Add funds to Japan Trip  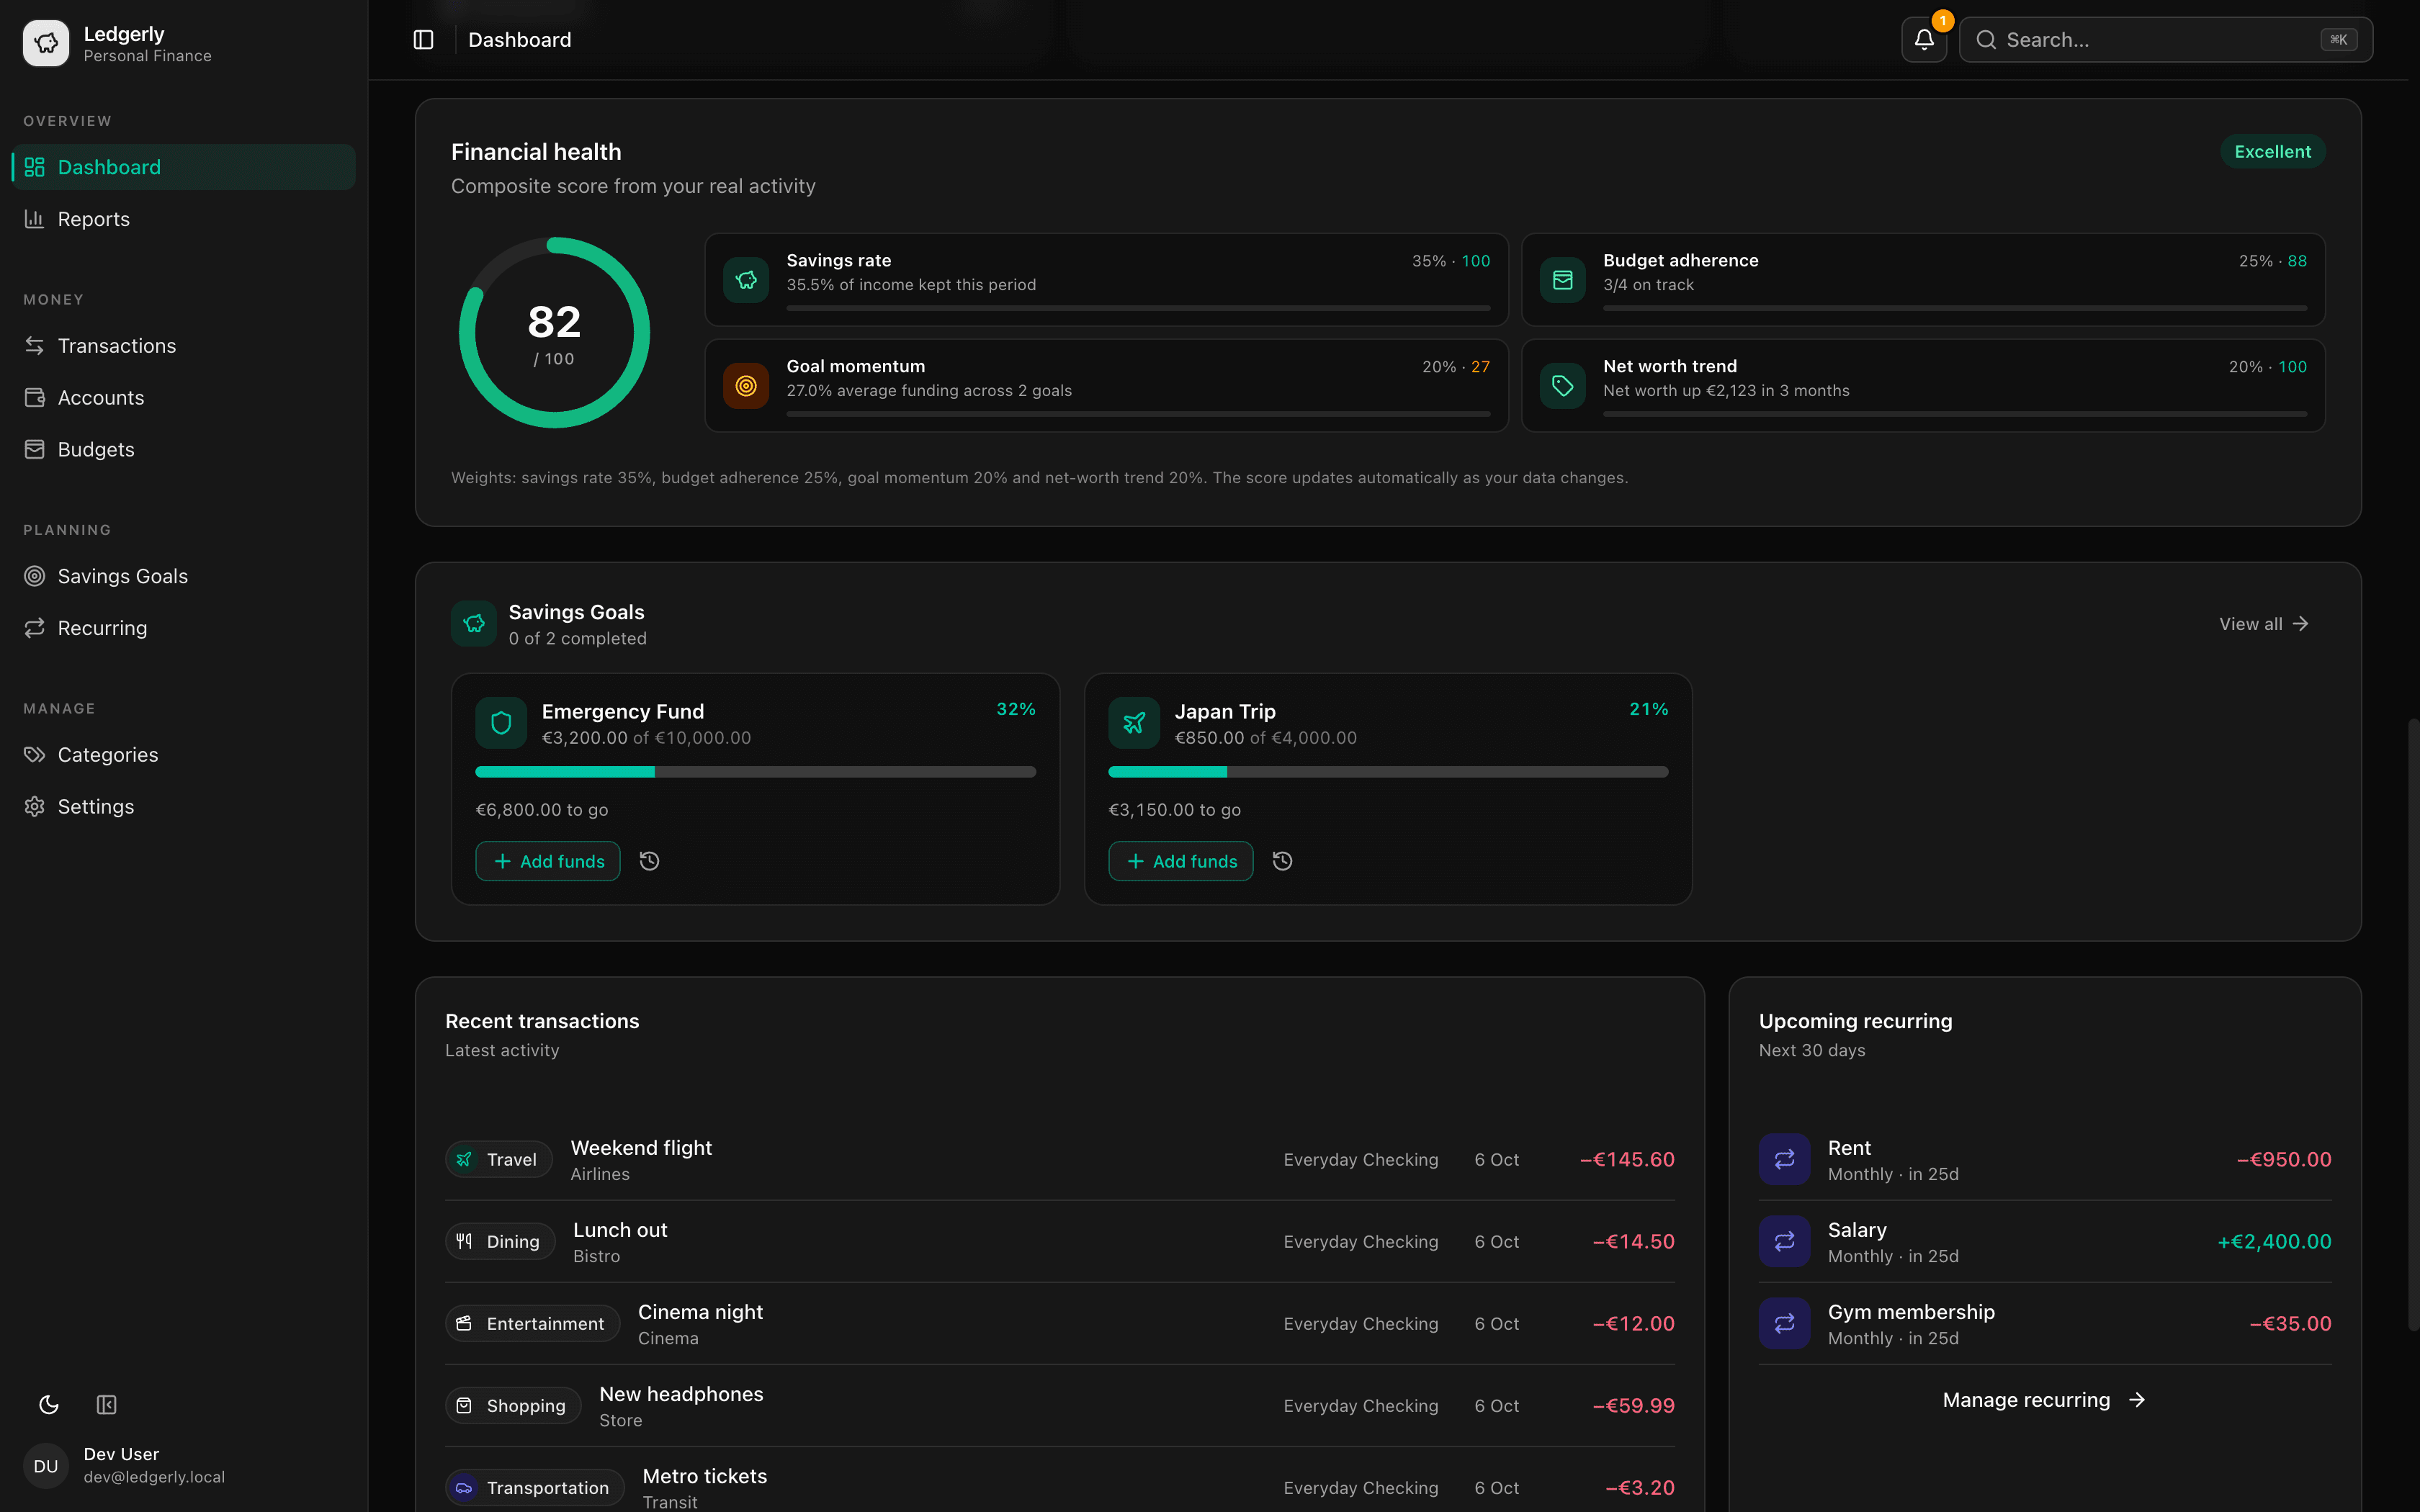1181,861
